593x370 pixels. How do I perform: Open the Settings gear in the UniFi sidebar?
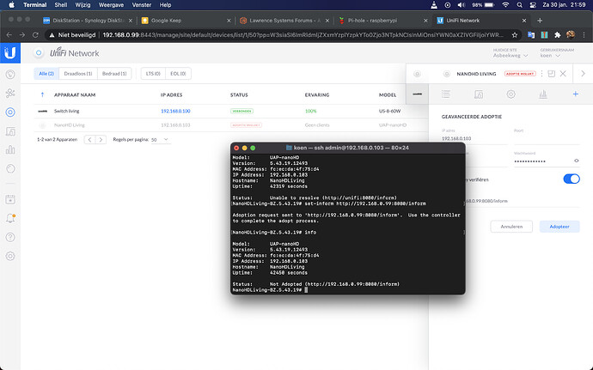click(x=10, y=256)
